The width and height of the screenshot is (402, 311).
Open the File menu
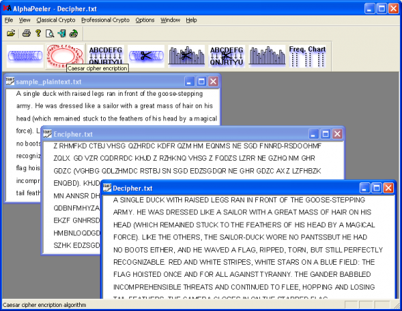(9, 20)
